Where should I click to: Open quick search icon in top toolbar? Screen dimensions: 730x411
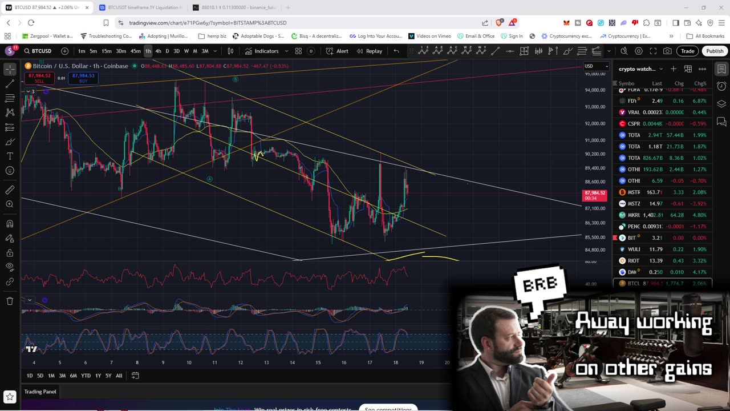(x=624, y=51)
